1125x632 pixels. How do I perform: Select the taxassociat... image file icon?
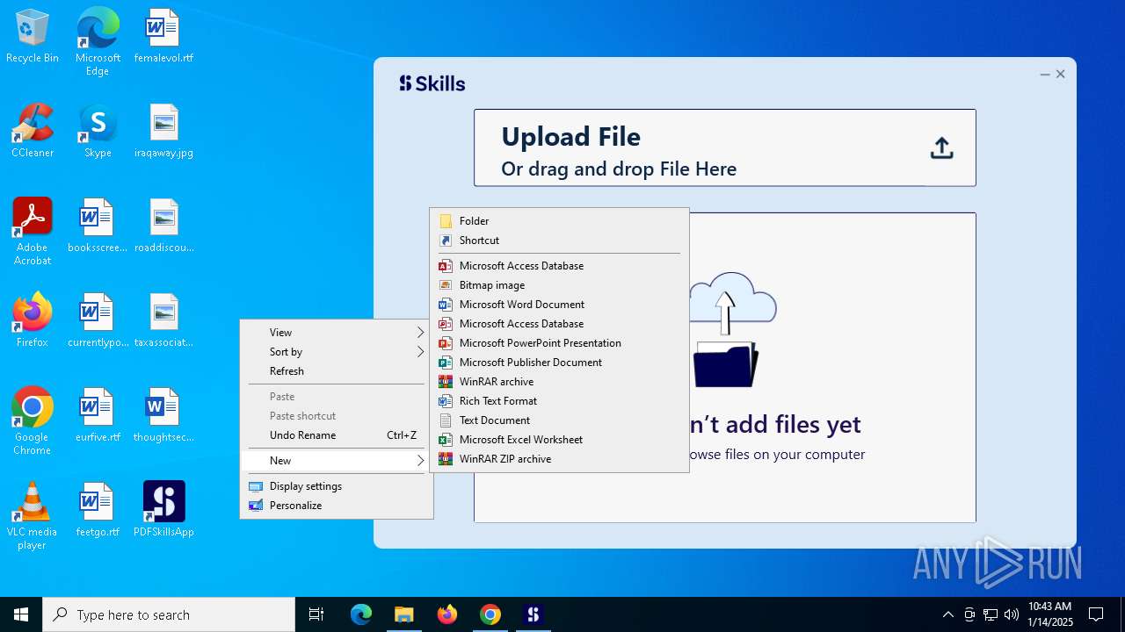click(163, 320)
